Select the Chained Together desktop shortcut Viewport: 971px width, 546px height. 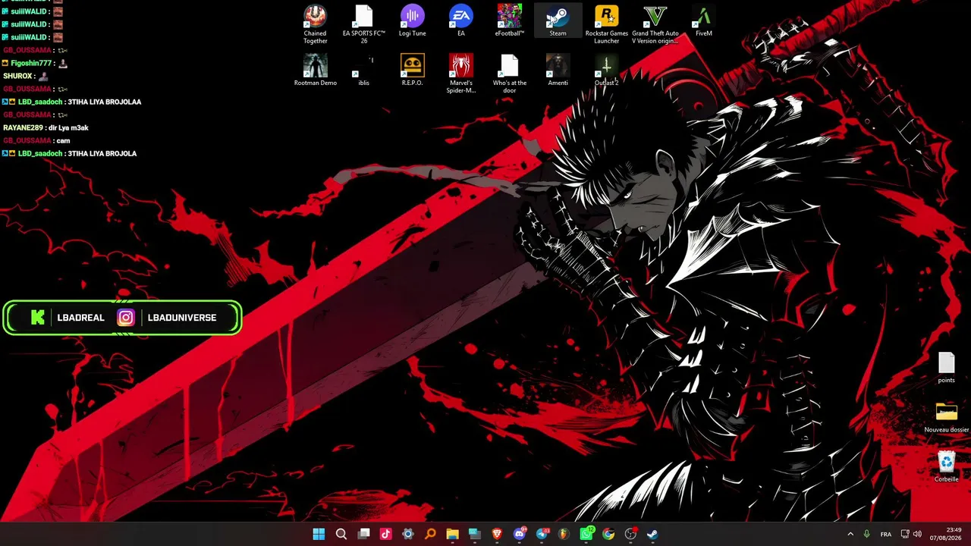315,24
